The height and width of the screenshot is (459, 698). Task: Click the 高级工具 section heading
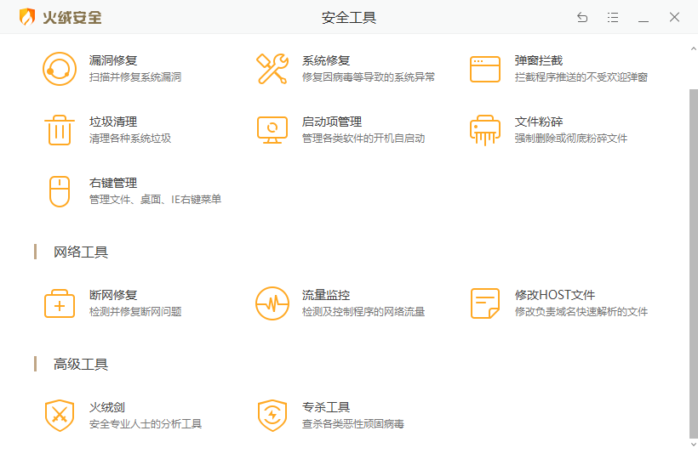coord(81,365)
